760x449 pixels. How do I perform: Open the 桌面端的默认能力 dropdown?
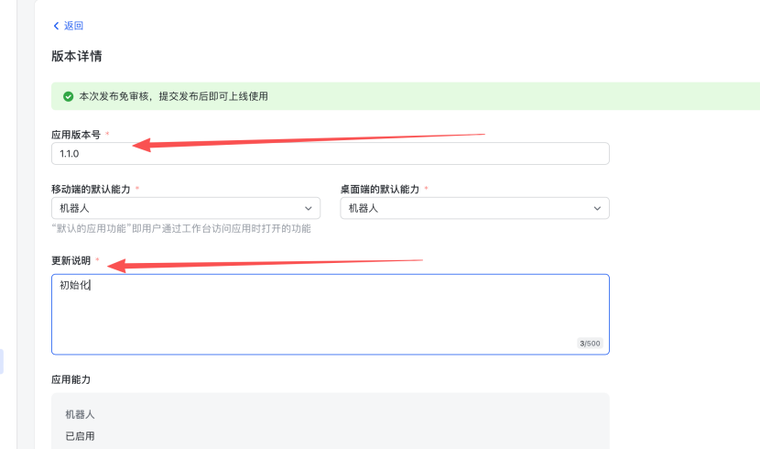pos(473,208)
